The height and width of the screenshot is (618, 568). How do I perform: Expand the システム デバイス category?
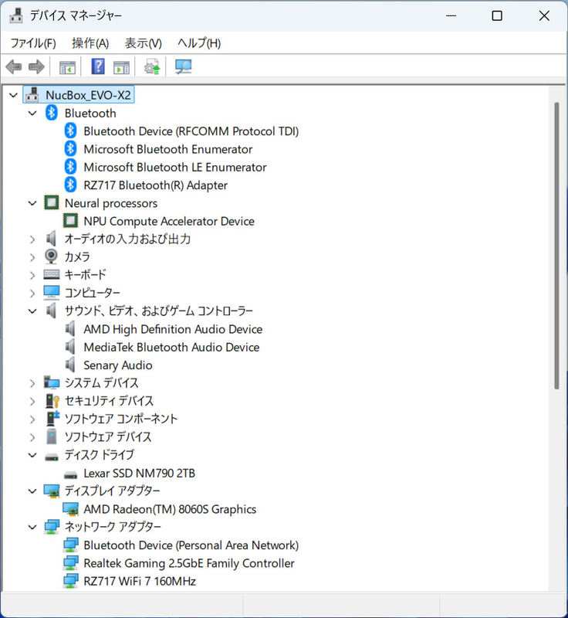[x=32, y=382]
